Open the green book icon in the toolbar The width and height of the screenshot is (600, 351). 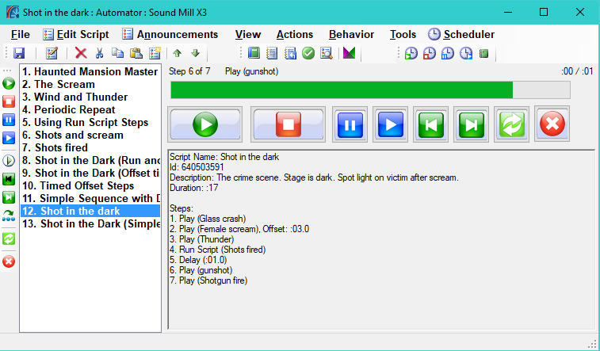pyautogui.click(x=254, y=53)
